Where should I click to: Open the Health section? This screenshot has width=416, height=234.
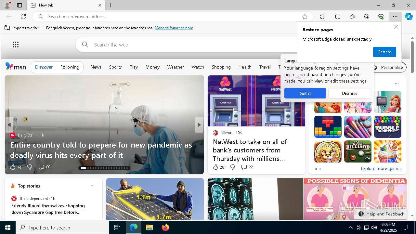click(245, 67)
